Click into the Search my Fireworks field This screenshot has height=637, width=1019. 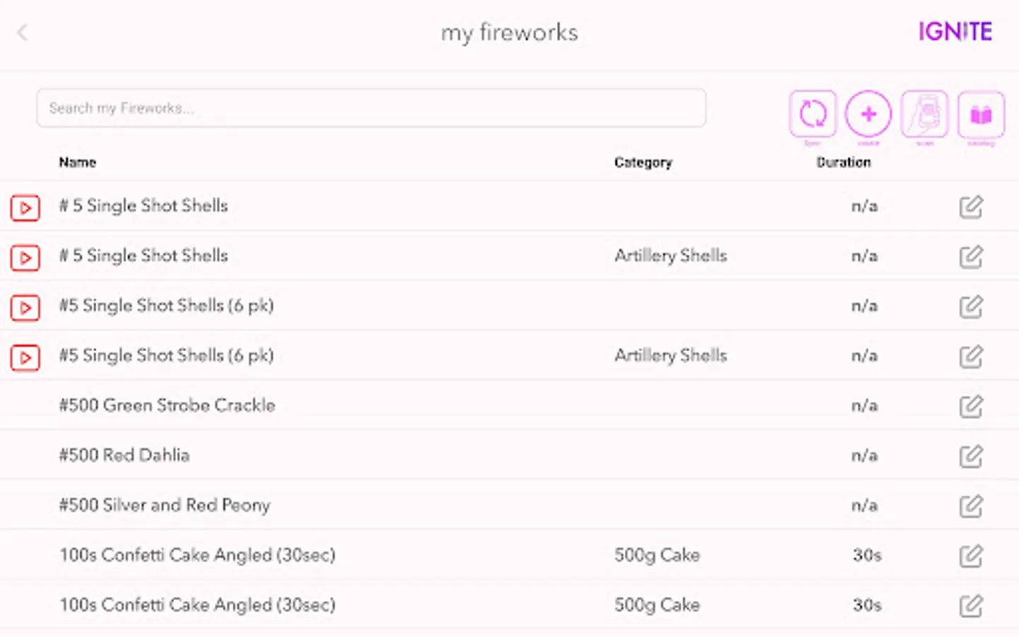pyautogui.click(x=371, y=108)
